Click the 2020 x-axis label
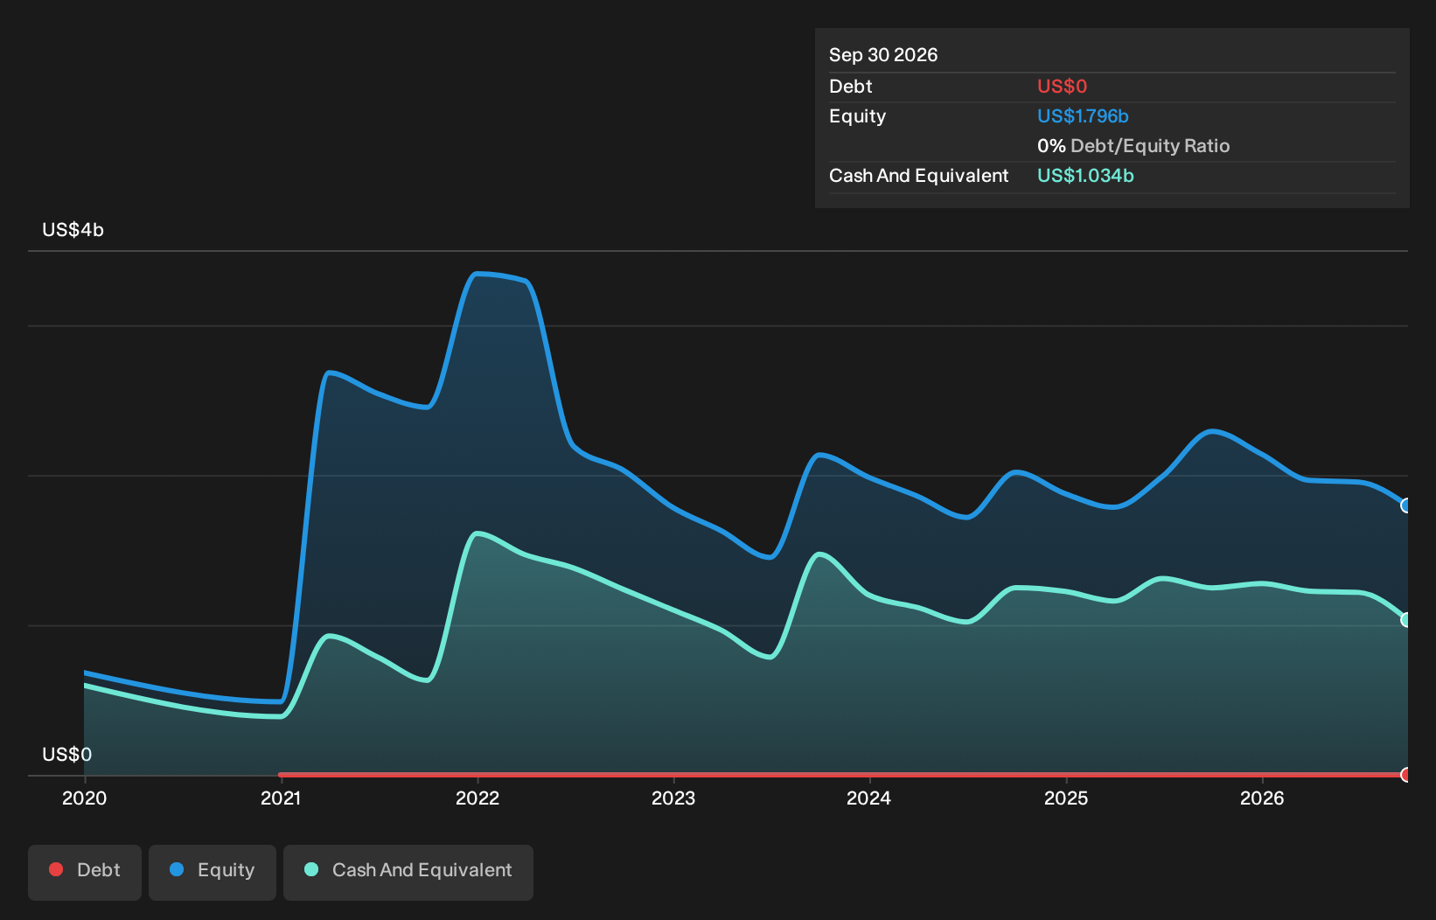The height and width of the screenshot is (920, 1436). (85, 798)
